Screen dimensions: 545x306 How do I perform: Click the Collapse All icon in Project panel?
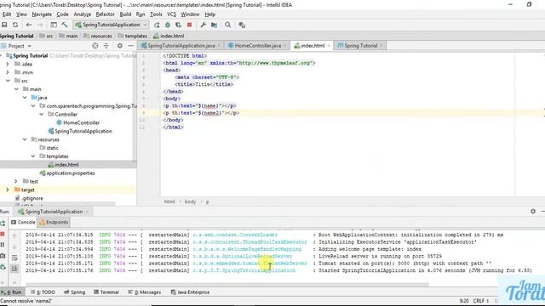[x=106, y=46]
